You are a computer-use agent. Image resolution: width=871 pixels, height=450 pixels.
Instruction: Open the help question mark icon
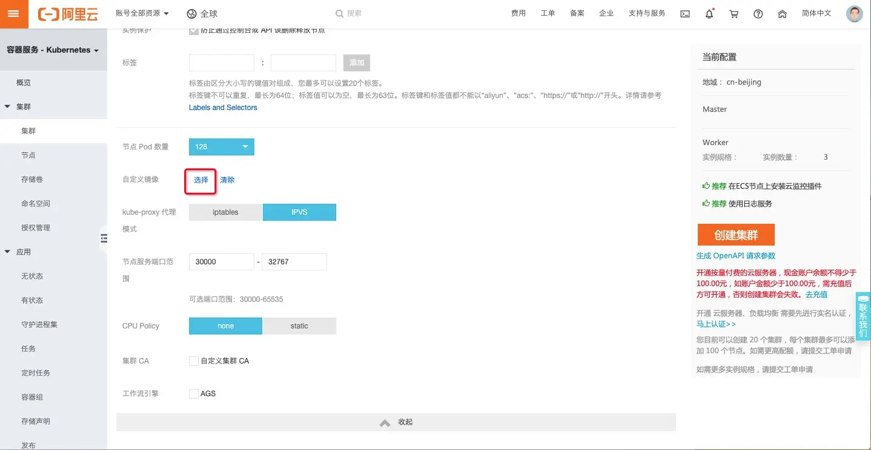tap(758, 14)
